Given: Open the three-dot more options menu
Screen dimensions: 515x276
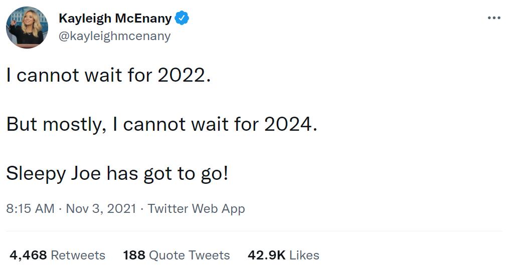Looking at the screenshot, I should tap(494, 18).
